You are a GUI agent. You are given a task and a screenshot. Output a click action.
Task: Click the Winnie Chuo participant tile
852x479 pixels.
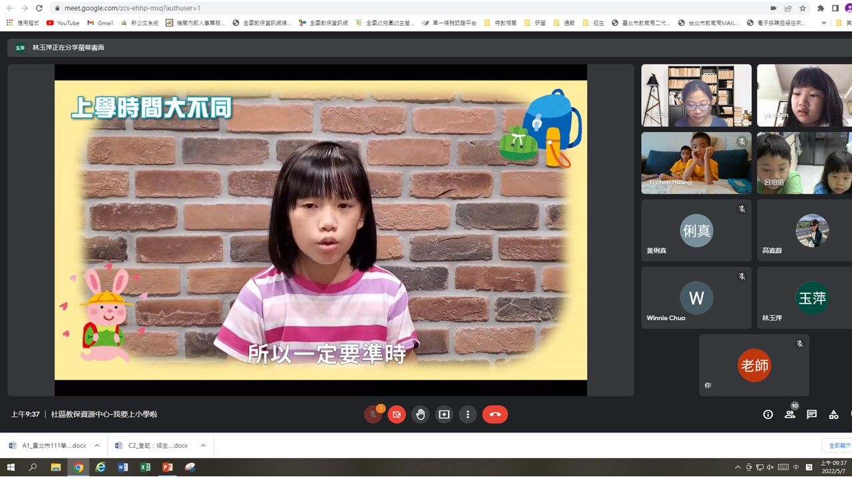pos(696,297)
